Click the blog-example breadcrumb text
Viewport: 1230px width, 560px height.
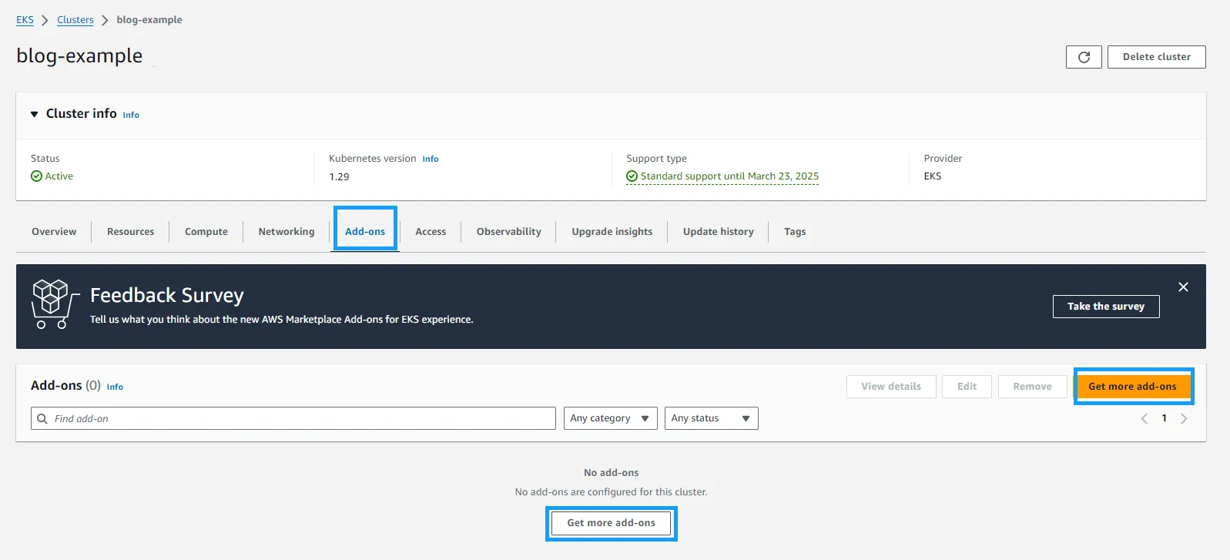point(149,20)
